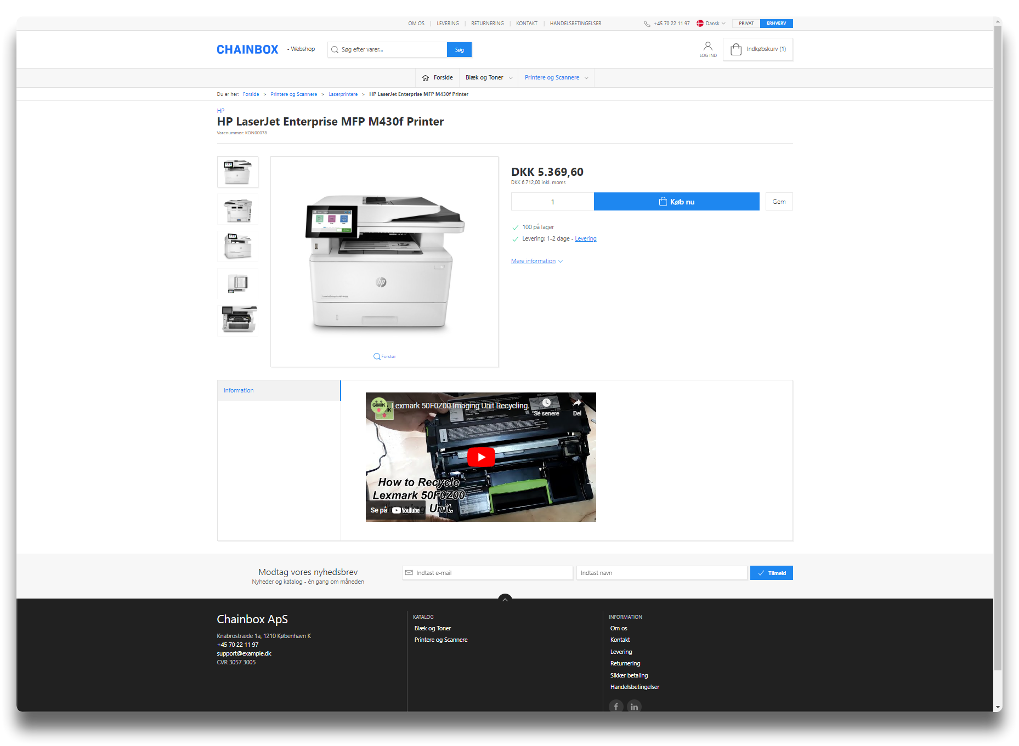Click the home icon for Forside
The height and width of the screenshot is (746, 1019).
pyautogui.click(x=426, y=78)
